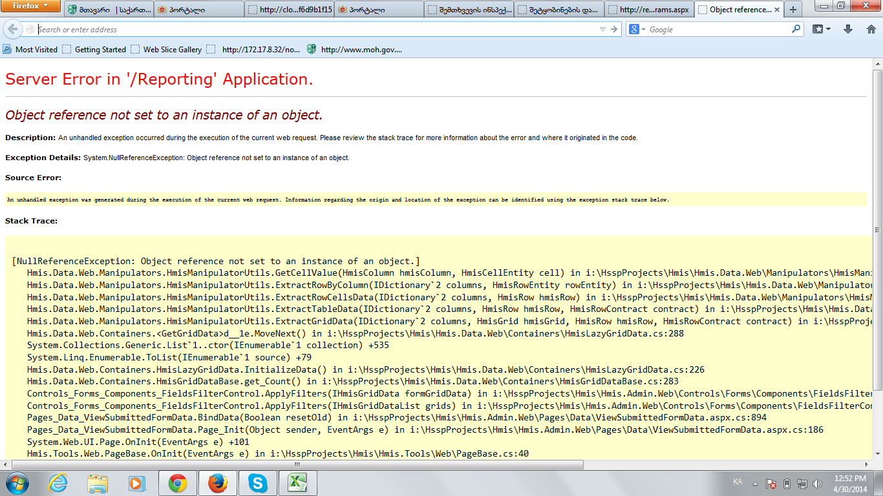Launch Skype from the taskbar
This screenshot has height=496, width=883.
click(257, 482)
